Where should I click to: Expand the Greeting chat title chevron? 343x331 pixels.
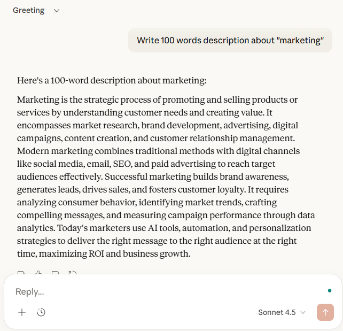coord(57,11)
